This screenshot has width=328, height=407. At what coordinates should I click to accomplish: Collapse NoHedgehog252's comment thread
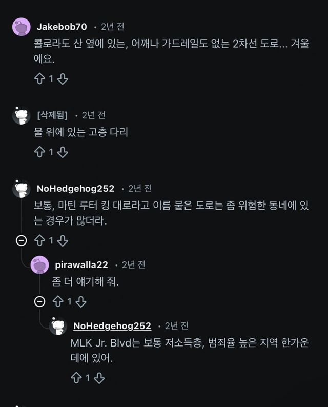click(21, 240)
